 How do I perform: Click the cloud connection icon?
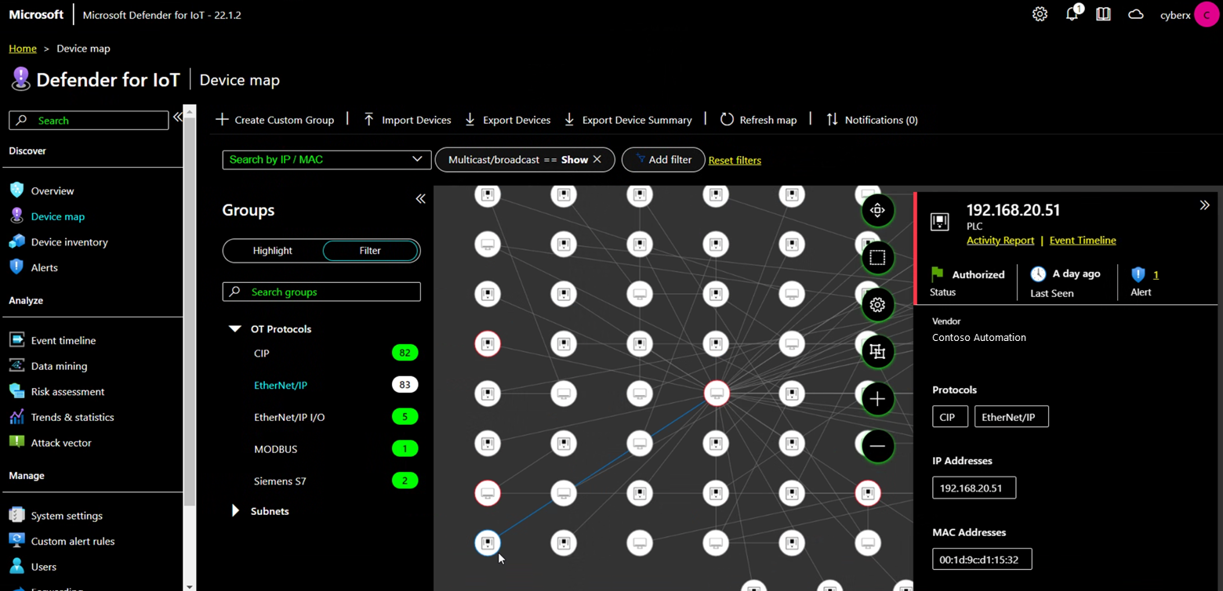coord(1135,14)
